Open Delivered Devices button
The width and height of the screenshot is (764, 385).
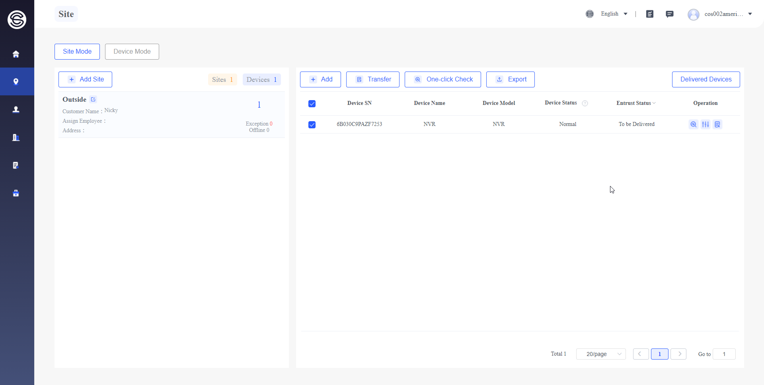click(706, 79)
